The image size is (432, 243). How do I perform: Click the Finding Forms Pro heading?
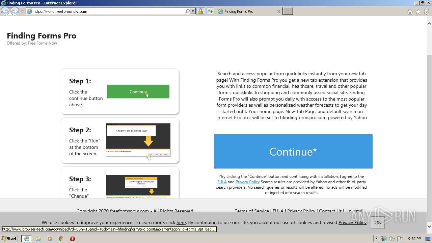42,35
